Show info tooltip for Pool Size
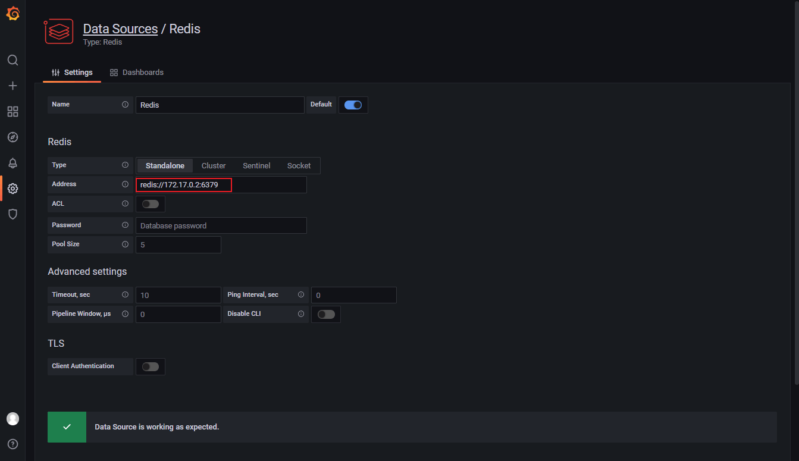The height and width of the screenshot is (461, 799). [125, 244]
